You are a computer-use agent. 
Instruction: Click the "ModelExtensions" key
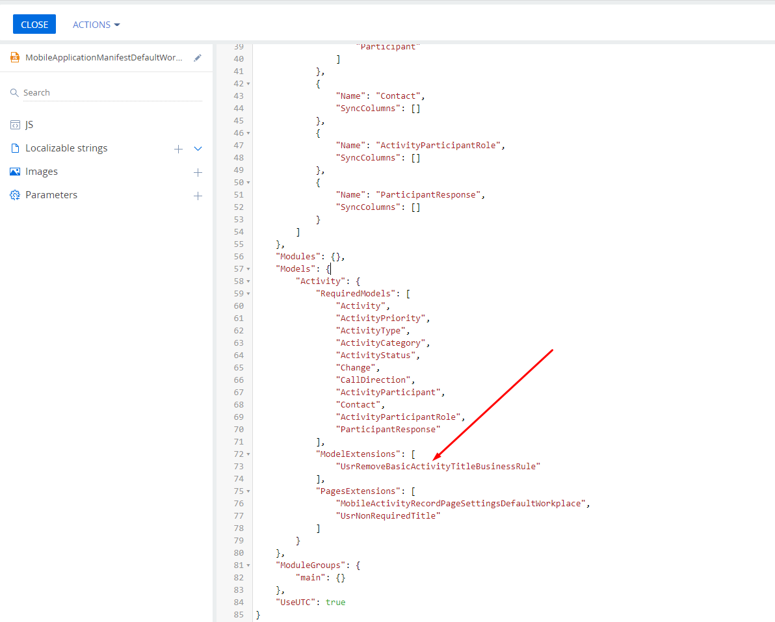358,454
